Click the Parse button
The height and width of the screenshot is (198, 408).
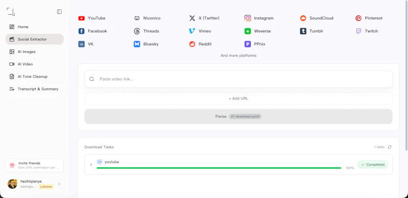tap(238, 116)
